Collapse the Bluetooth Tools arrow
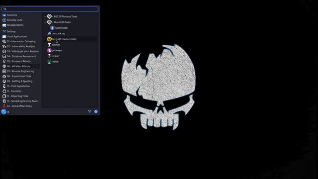 click(45, 22)
